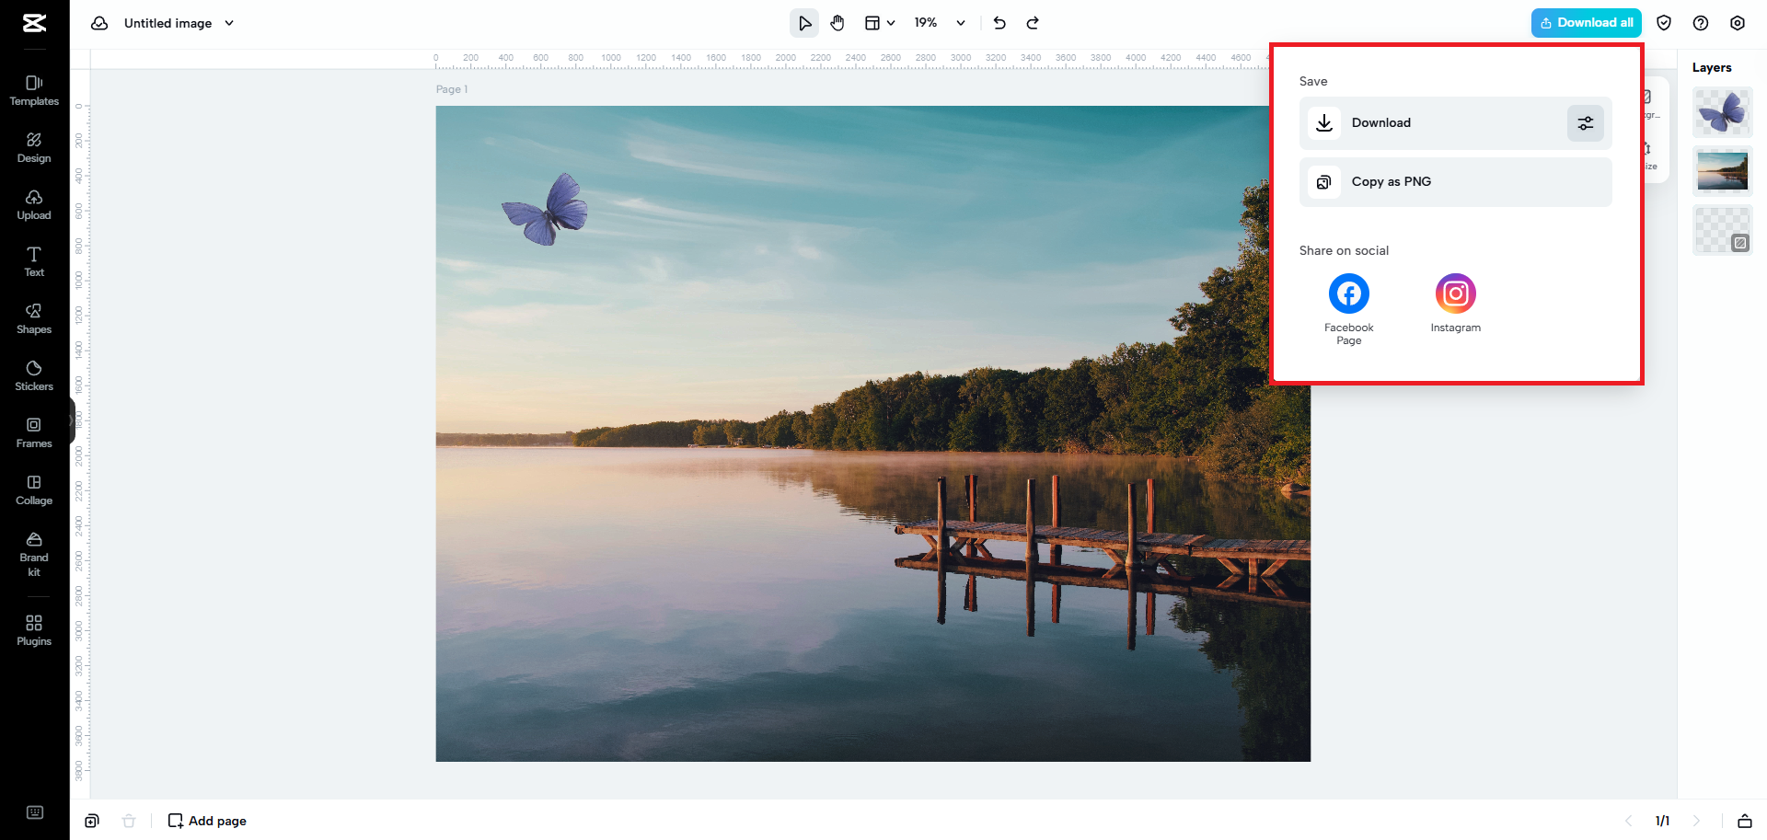Click the Undo arrow in the toolbar
Screen dimensions: 1767x840
click(999, 22)
